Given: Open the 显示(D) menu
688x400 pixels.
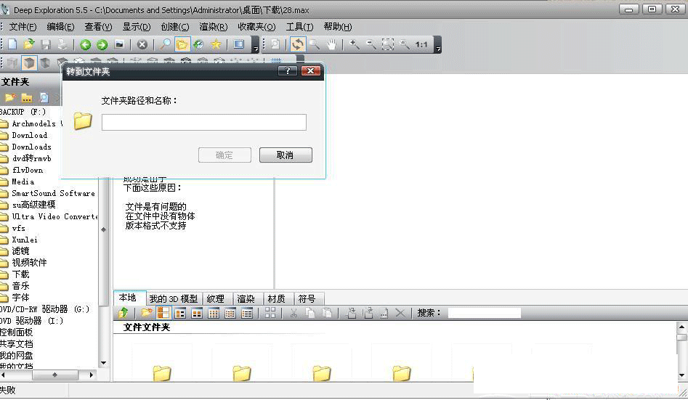Looking at the screenshot, I should [137, 27].
